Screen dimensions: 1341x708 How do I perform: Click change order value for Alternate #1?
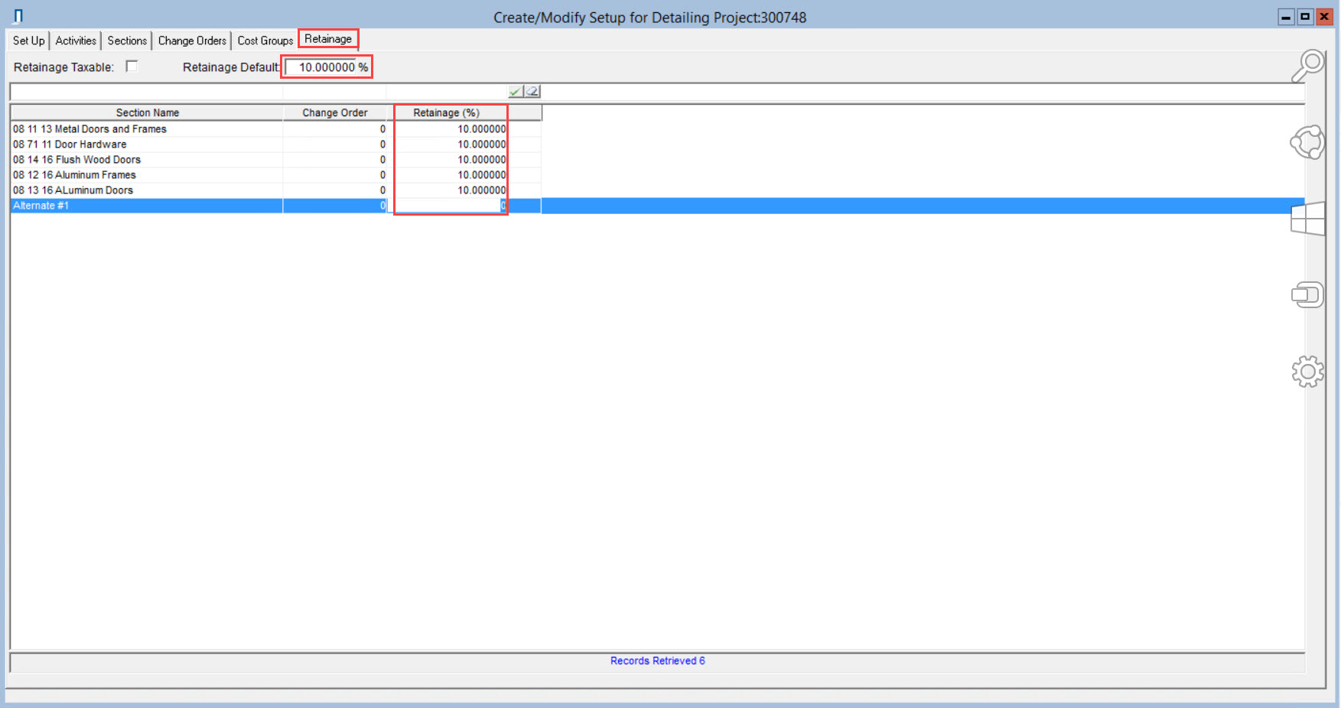(335, 206)
